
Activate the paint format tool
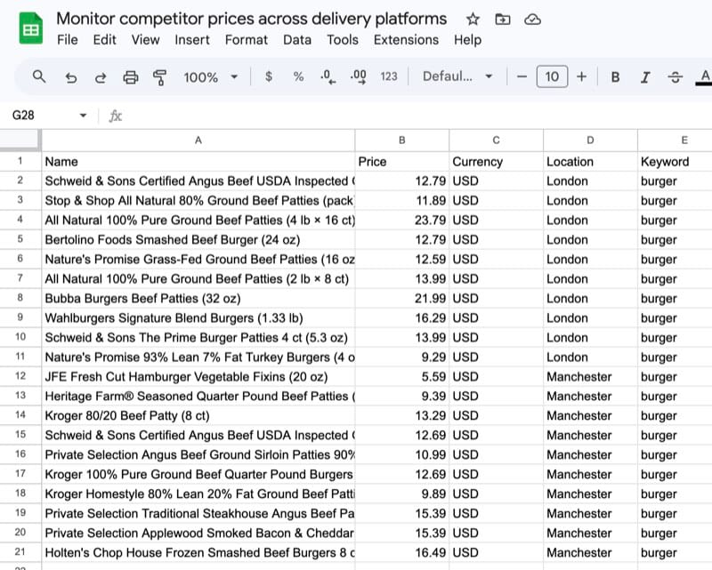pyautogui.click(x=159, y=77)
